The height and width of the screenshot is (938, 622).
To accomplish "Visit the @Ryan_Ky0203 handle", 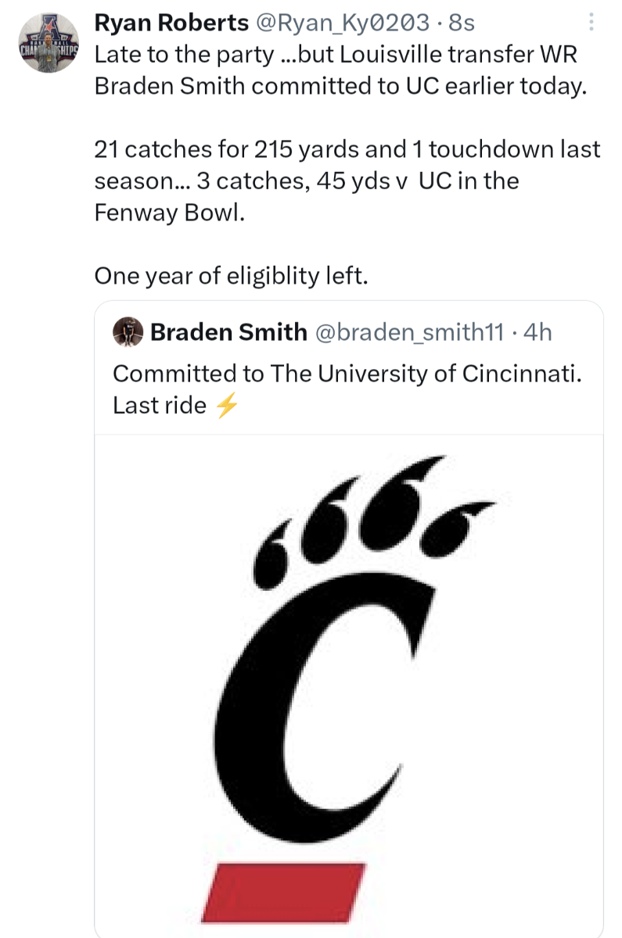I will 342,23.
